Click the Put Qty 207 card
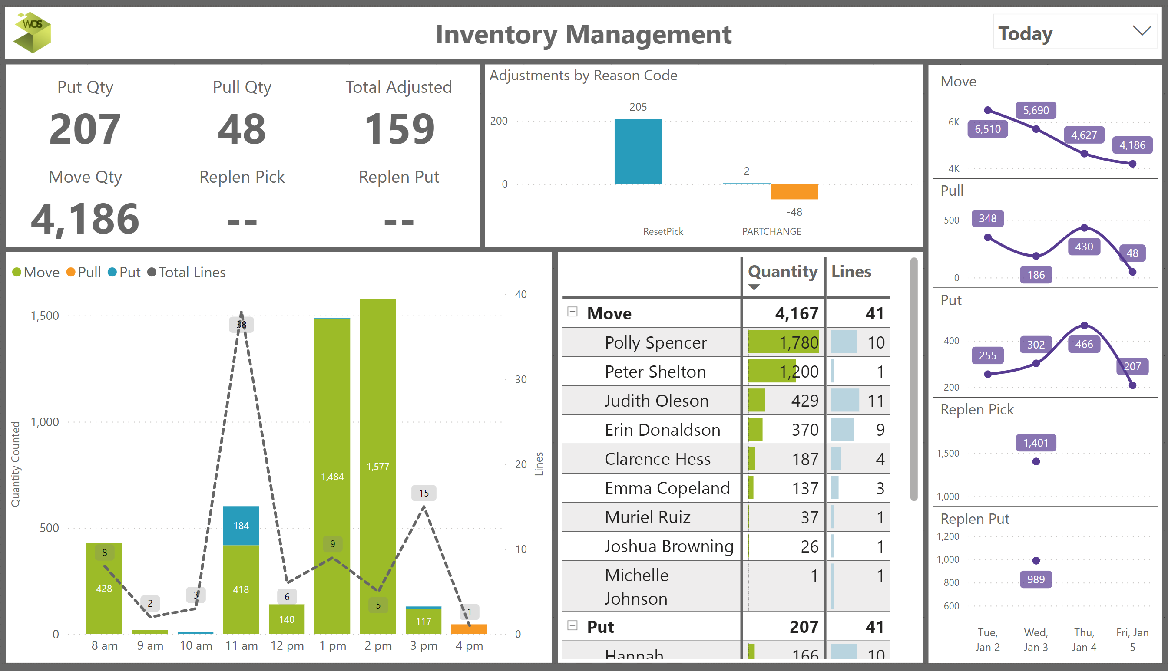 click(x=85, y=128)
